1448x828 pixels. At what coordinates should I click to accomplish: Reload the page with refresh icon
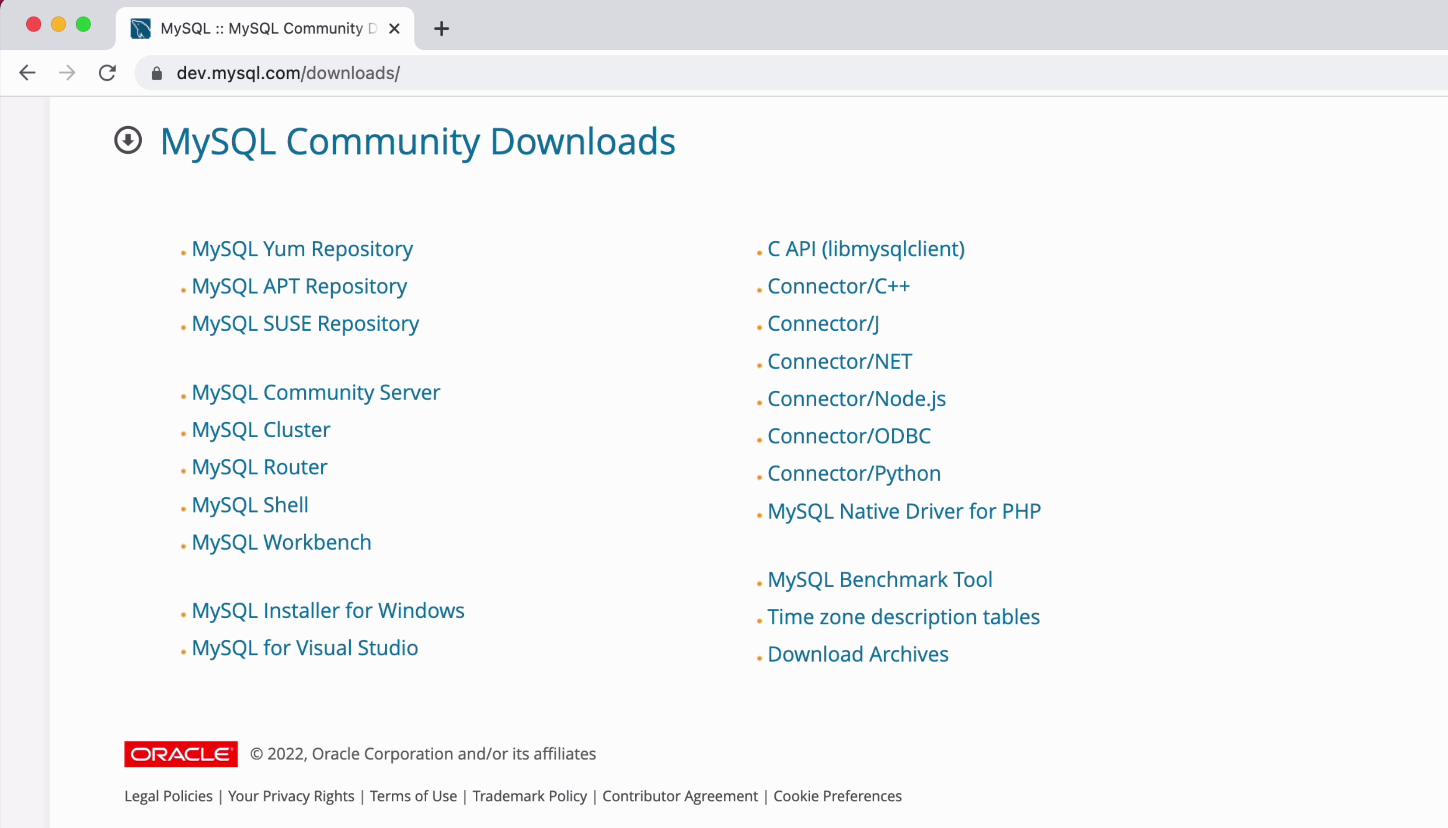point(107,73)
